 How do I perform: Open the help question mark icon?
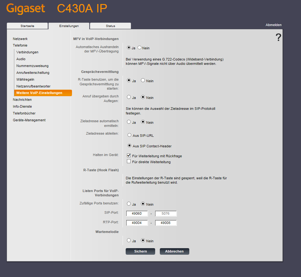coord(278,37)
